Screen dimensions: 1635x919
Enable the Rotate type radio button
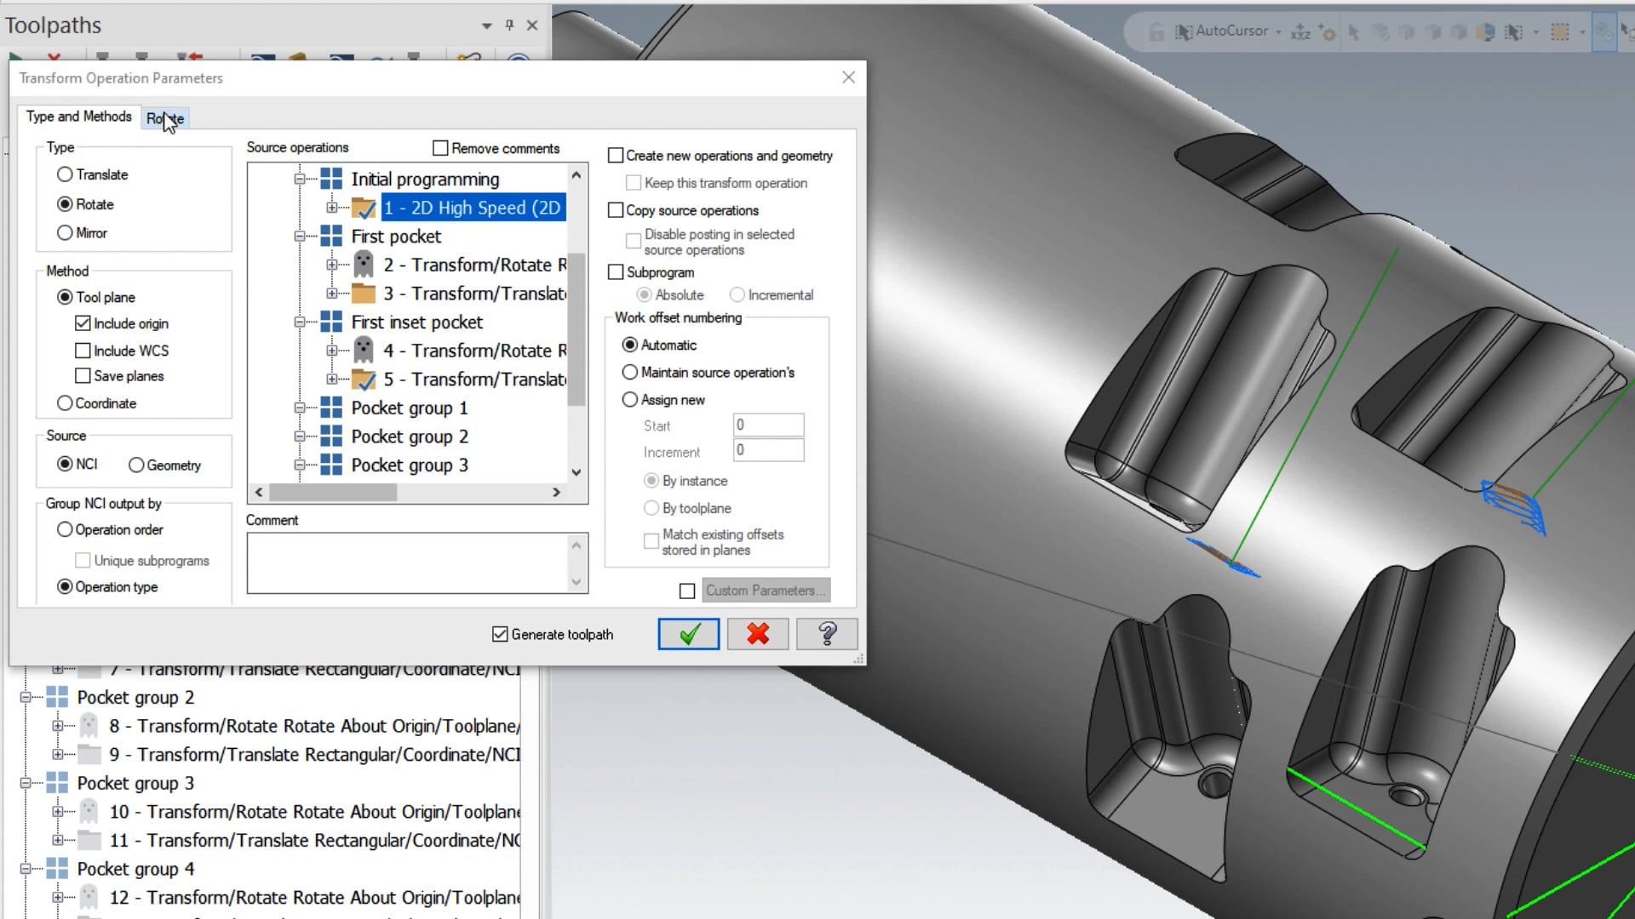pyautogui.click(x=64, y=203)
